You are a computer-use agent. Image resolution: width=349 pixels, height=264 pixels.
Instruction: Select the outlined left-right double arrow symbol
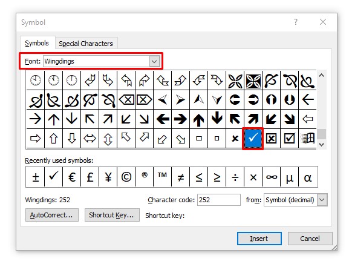click(90, 138)
